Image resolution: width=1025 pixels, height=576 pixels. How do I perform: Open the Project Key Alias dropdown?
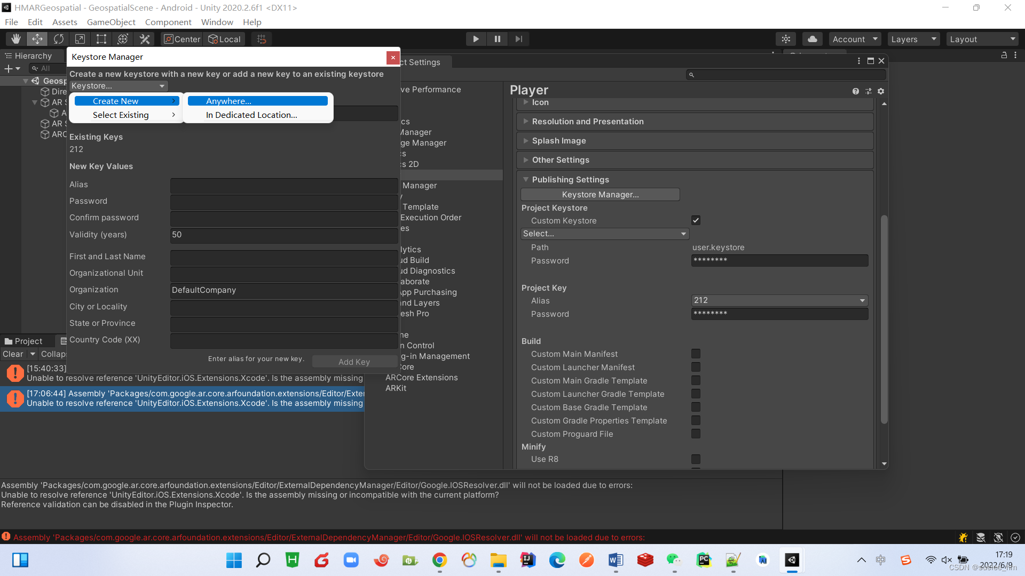click(779, 300)
